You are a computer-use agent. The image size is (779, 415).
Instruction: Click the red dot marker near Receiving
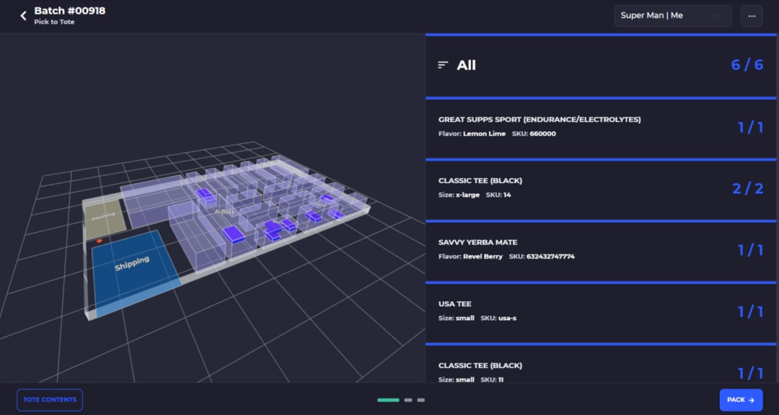(x=100, y=241)
